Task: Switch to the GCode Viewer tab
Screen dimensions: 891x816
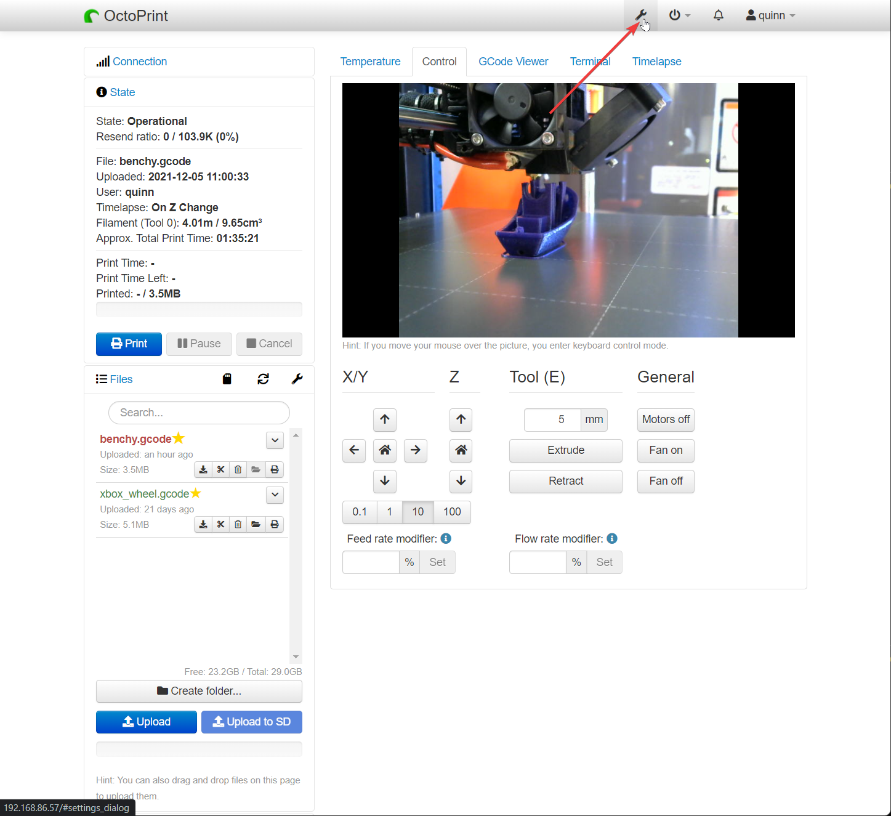Action: coord(514,61)
